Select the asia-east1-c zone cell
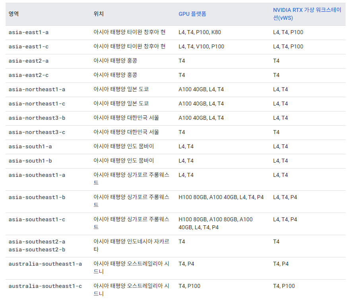Image resolution: width=352 pixels, height=299 pixels. 29,47
